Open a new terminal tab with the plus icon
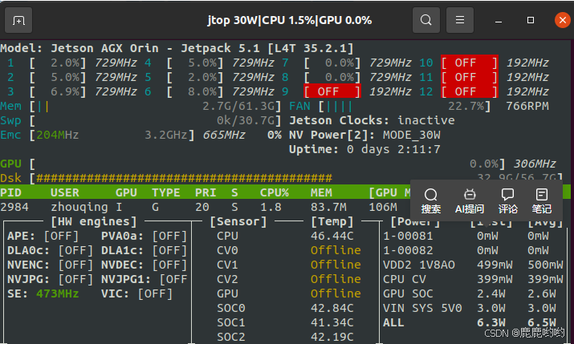 18,20
